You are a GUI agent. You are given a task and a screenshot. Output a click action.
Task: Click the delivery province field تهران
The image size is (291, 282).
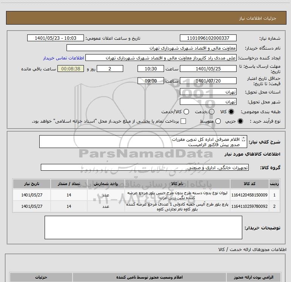click(208, 92)
